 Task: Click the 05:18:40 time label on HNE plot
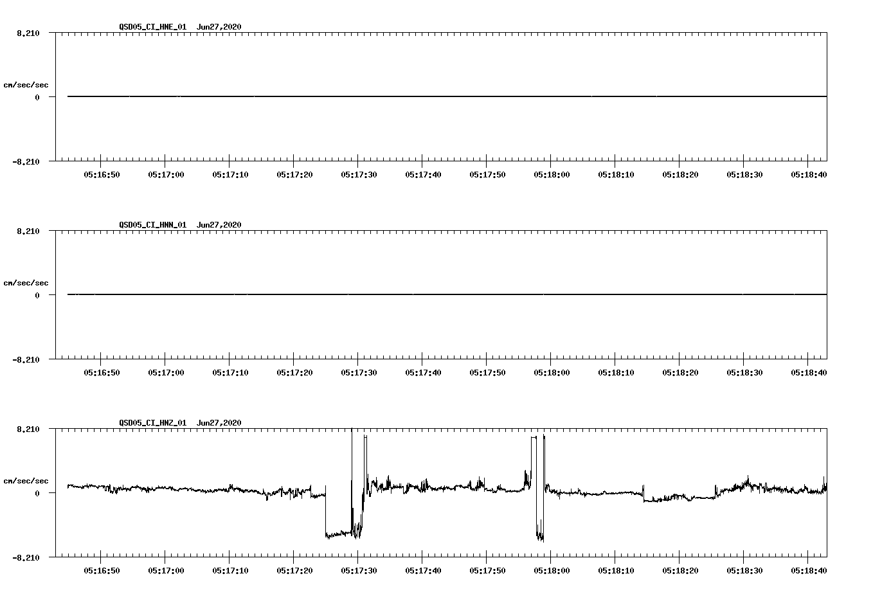[x=809, y=175]
